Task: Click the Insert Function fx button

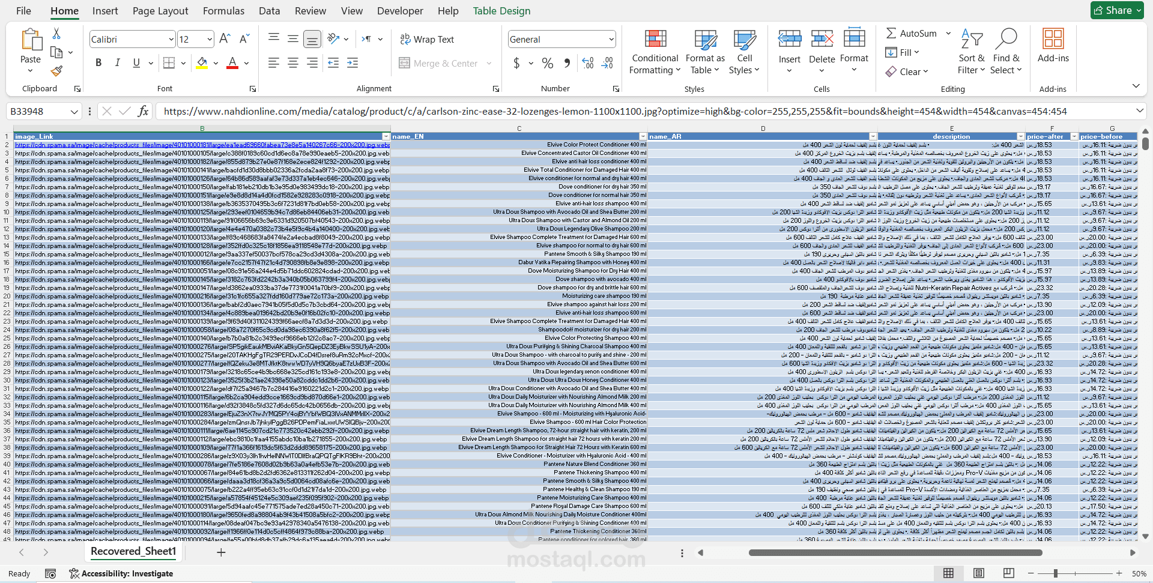Action: click(x=143, y=111)
